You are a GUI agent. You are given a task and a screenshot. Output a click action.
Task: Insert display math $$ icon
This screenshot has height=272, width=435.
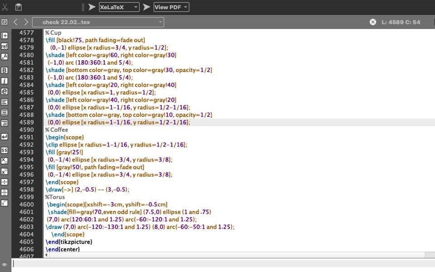(x=5, y=150)
